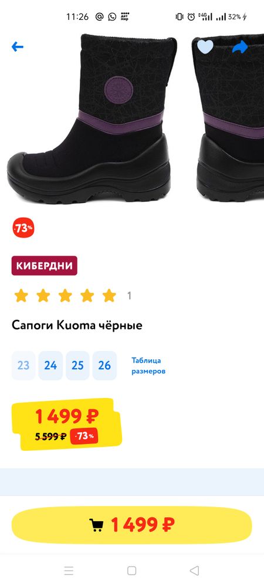This screenshot has height=587, width=264.
Task: Pick size 26 option
Action: (104, 365)
